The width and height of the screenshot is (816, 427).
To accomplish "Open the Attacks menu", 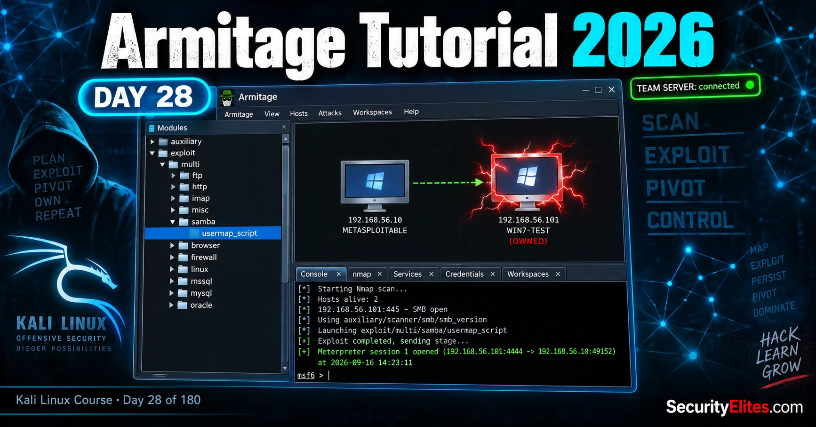I will [330, 113].
